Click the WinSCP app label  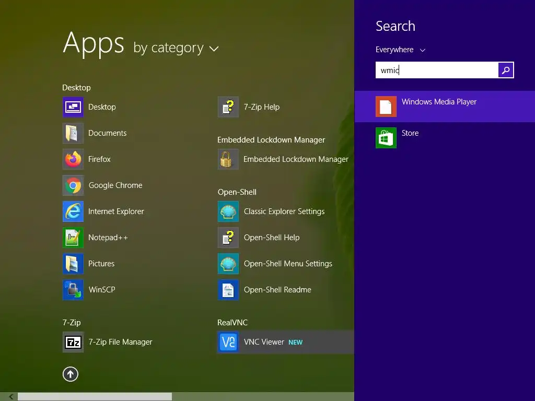pos(102,289)
